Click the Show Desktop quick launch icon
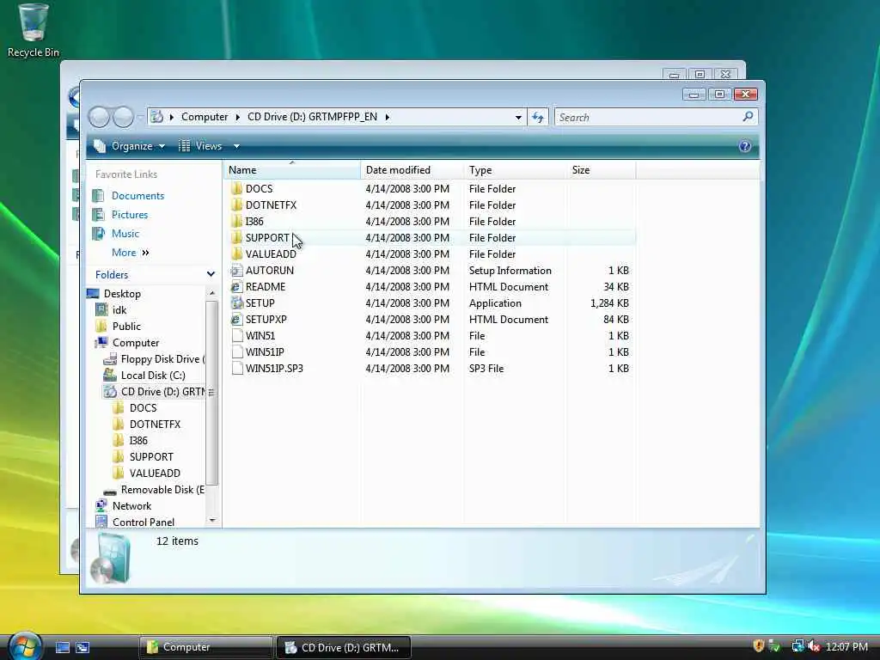The width and height of the screenshot is (880, 660). pyautogui.click(x=62, y=647)
